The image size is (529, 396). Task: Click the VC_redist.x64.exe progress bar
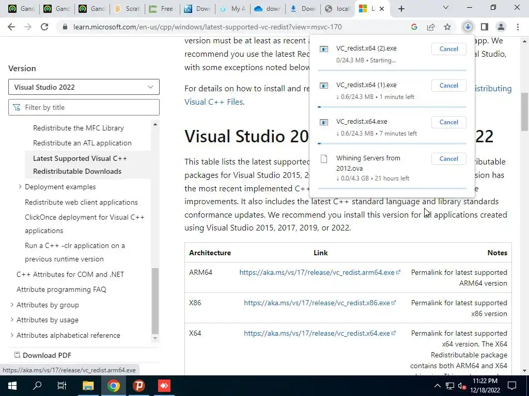coord(392,143)
